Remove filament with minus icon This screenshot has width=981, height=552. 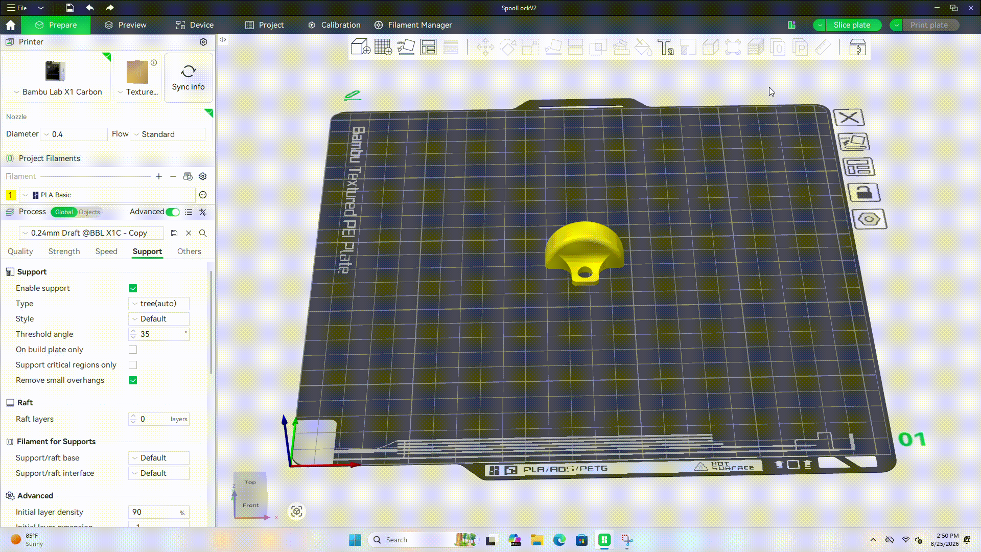[x=173, y=176]
